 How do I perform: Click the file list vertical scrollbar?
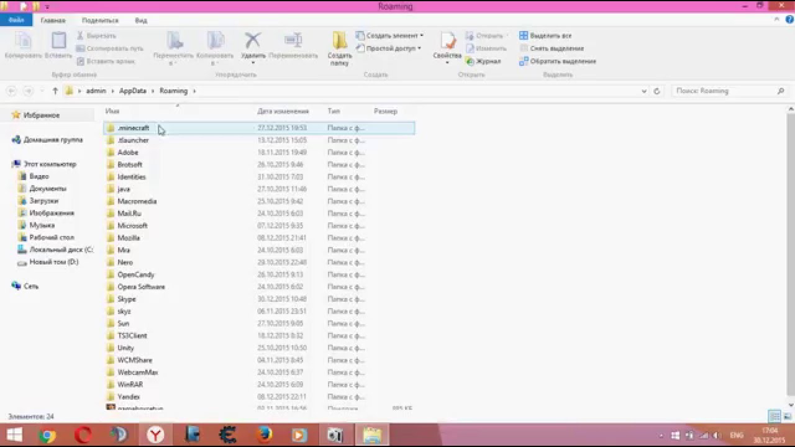point(791,255)
